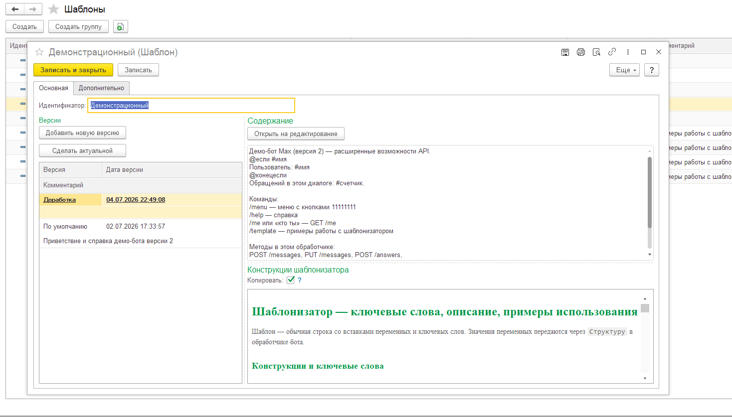Viewport: 732px width, 417px height.
Task: Click the green copy-create icon next to Создать группу
Action: tap(120, 27)
